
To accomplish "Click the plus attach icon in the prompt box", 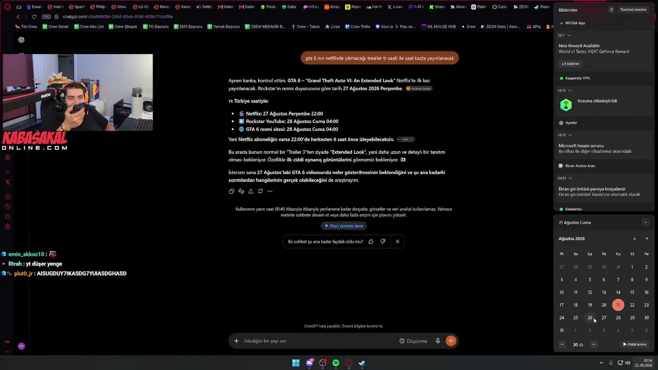I will [236, 341].
